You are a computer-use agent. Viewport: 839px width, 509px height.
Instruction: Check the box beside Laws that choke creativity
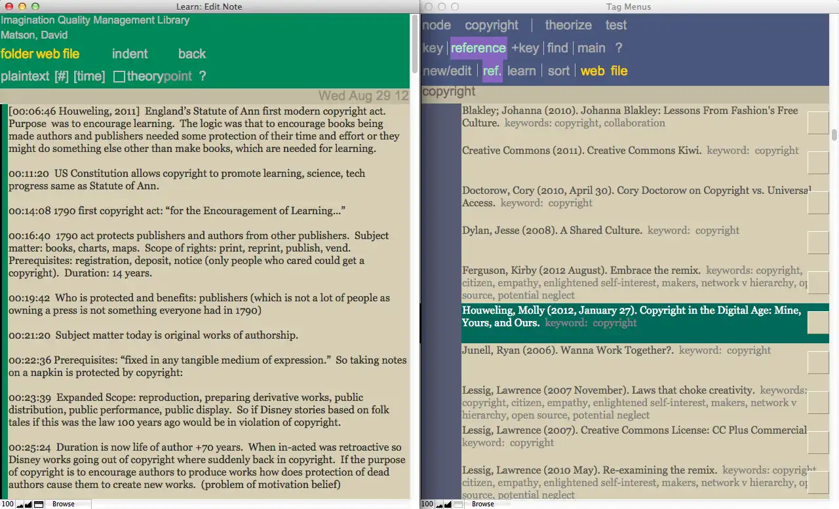818,402
